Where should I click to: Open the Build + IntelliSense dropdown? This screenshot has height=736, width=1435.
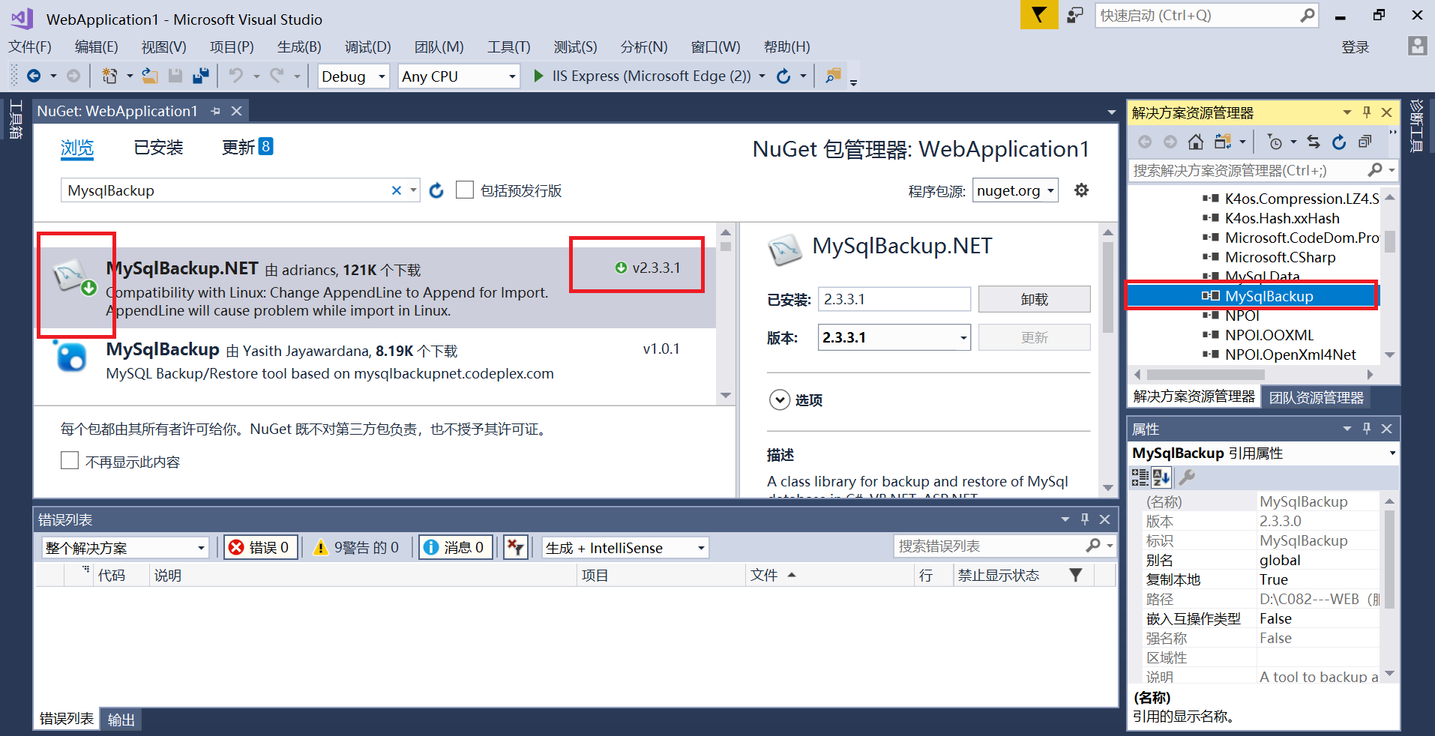point(625,548)
